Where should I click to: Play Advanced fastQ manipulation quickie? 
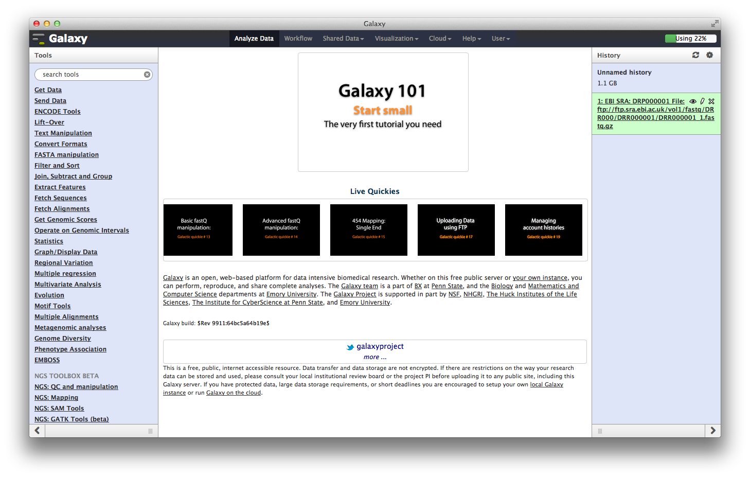click(281, 230)
